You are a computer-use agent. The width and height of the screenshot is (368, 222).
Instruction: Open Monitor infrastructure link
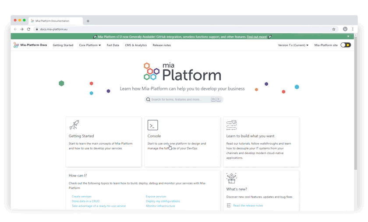coord(160,206)
